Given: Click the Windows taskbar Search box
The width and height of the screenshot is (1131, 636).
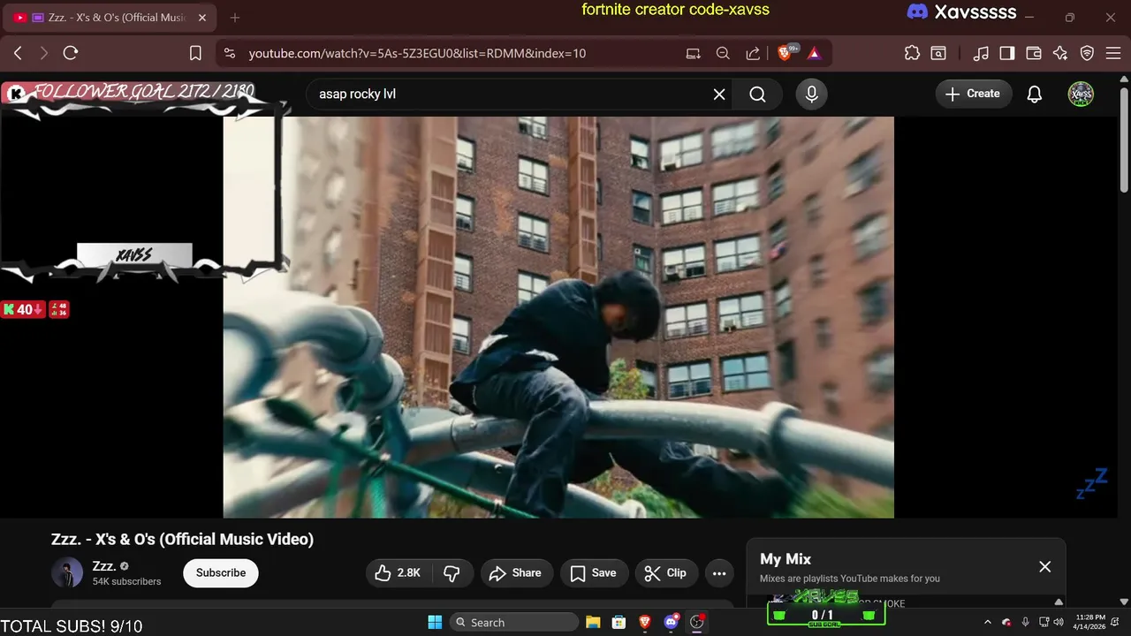Looking at the screenshot, I should pyautogui.click(x=513, y=622).
